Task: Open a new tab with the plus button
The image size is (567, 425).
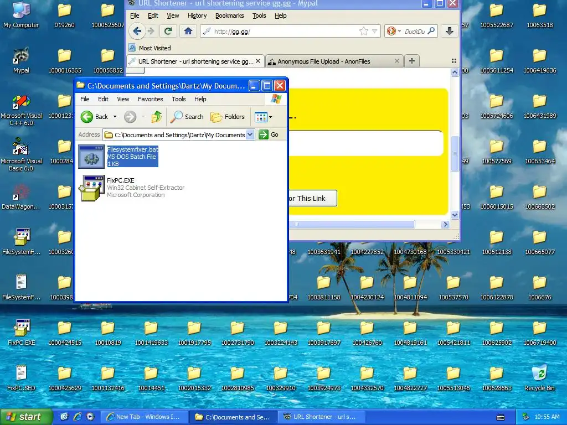Action: (411, 61)
